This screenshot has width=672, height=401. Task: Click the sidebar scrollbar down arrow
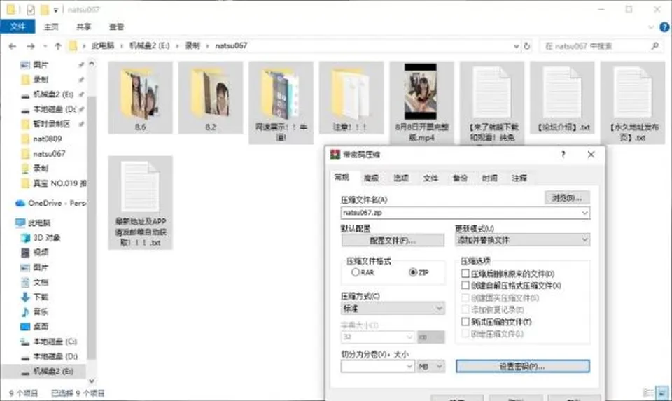(x=91, y=381)
